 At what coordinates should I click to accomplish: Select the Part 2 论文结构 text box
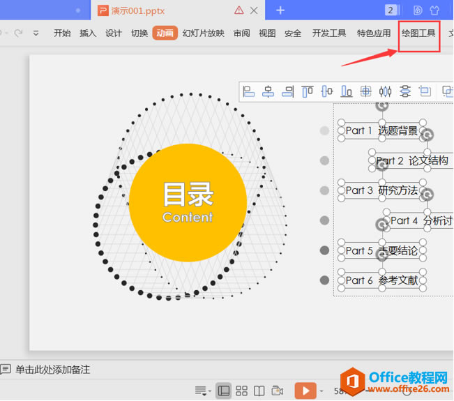pos(411,160)
